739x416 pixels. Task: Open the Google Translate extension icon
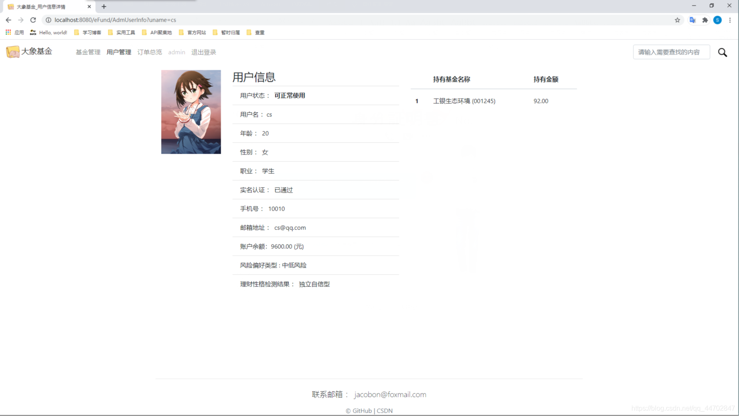(693, 20)
